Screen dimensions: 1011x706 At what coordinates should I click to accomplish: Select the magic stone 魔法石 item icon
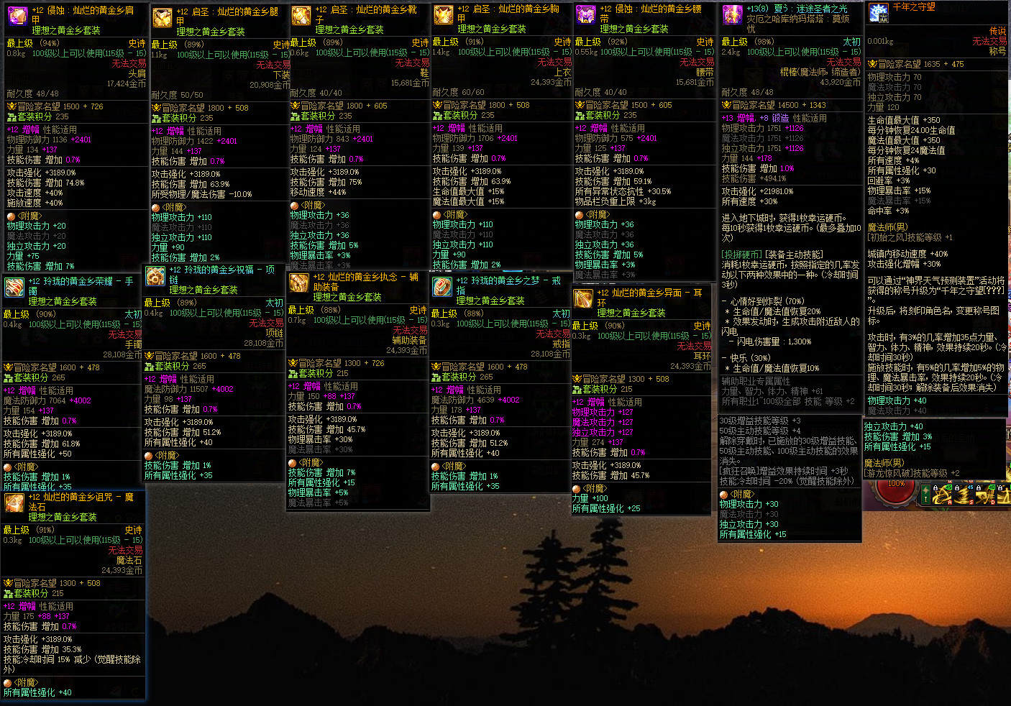pyautogui.click(x=14, y=503)
